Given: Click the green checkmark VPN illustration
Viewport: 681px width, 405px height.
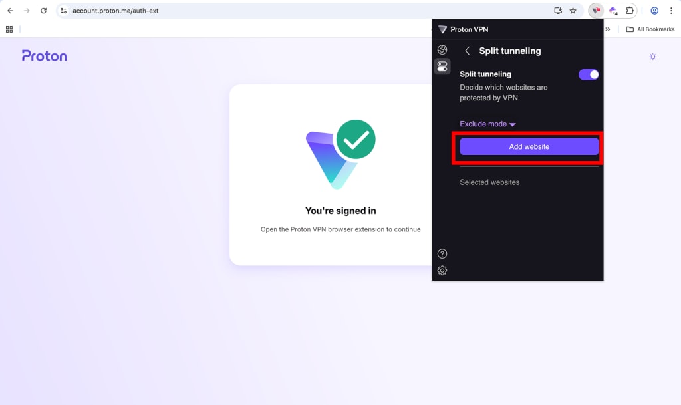Looking at the screenshot, I should coord(340,154).
